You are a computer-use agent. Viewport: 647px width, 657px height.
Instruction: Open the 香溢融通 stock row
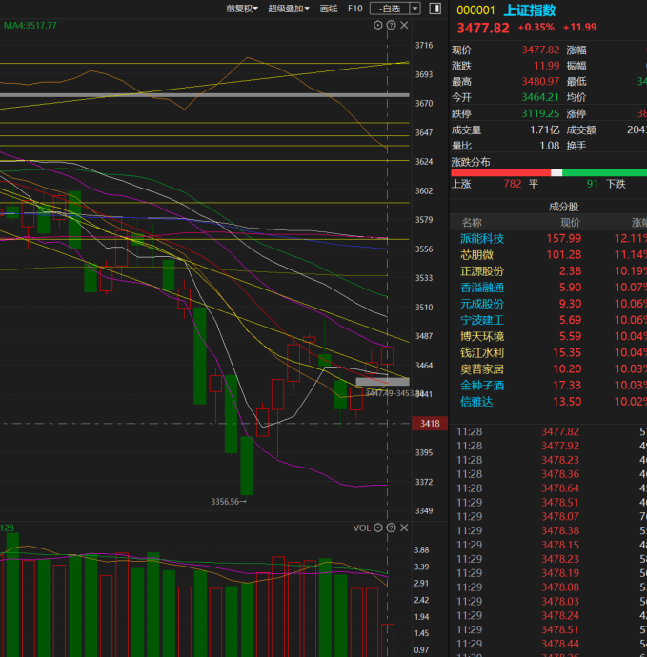click(x=549, y=288)
